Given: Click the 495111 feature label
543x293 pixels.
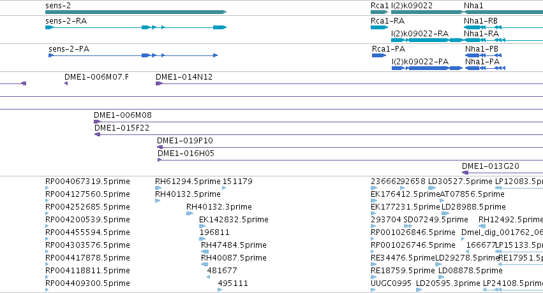Looking at the screenshot, I should (233, 283).
